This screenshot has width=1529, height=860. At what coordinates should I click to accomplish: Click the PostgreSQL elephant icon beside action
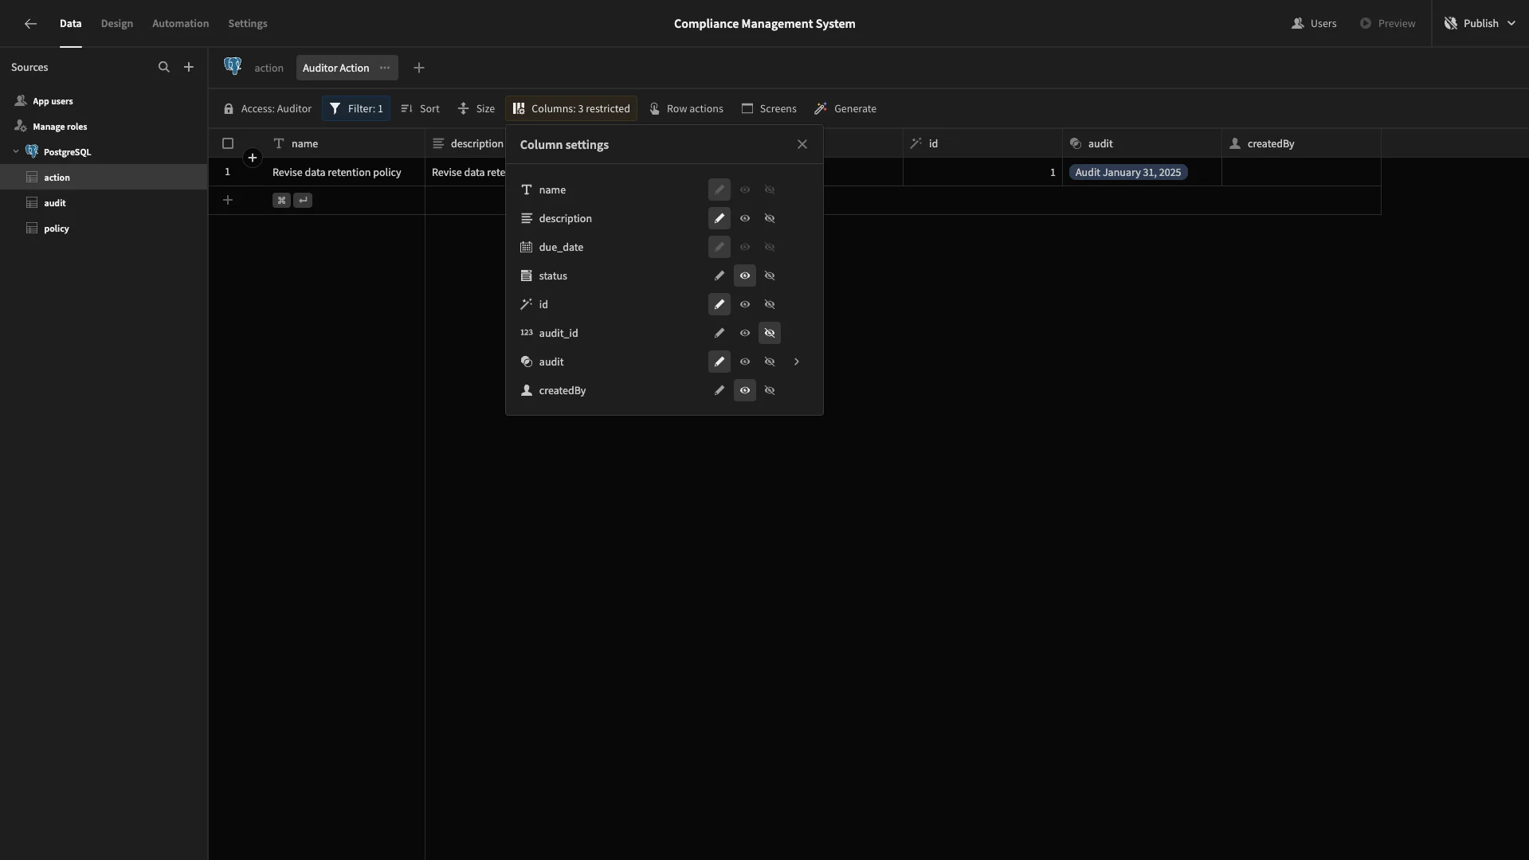click(233, 67)
